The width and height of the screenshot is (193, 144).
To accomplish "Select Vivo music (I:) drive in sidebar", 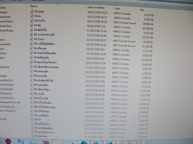I will point(7,106).
